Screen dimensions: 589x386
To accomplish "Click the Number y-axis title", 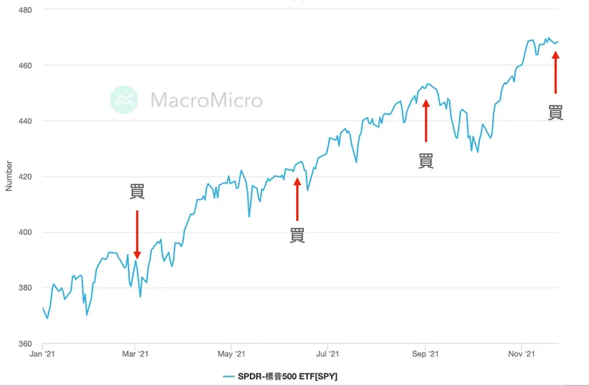I will coord(10,176).
